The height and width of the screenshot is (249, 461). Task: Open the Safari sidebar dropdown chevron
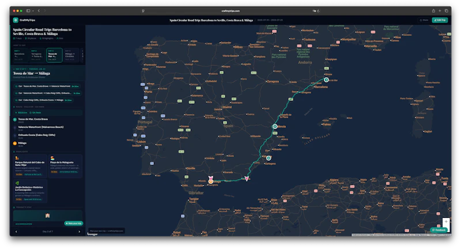tap(33, 11)
